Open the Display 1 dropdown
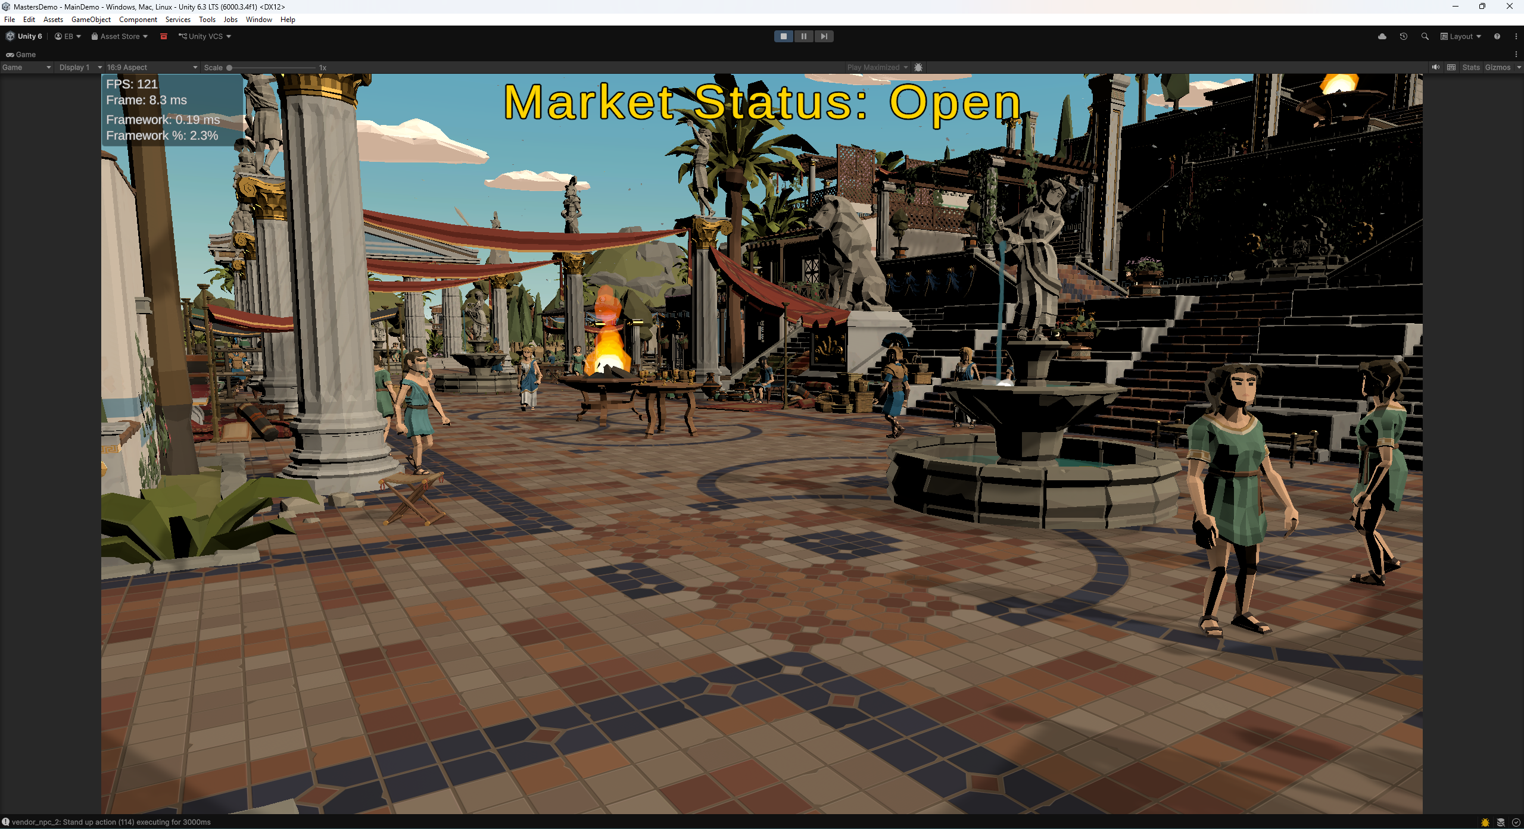1524x829 pixels. 79,67
